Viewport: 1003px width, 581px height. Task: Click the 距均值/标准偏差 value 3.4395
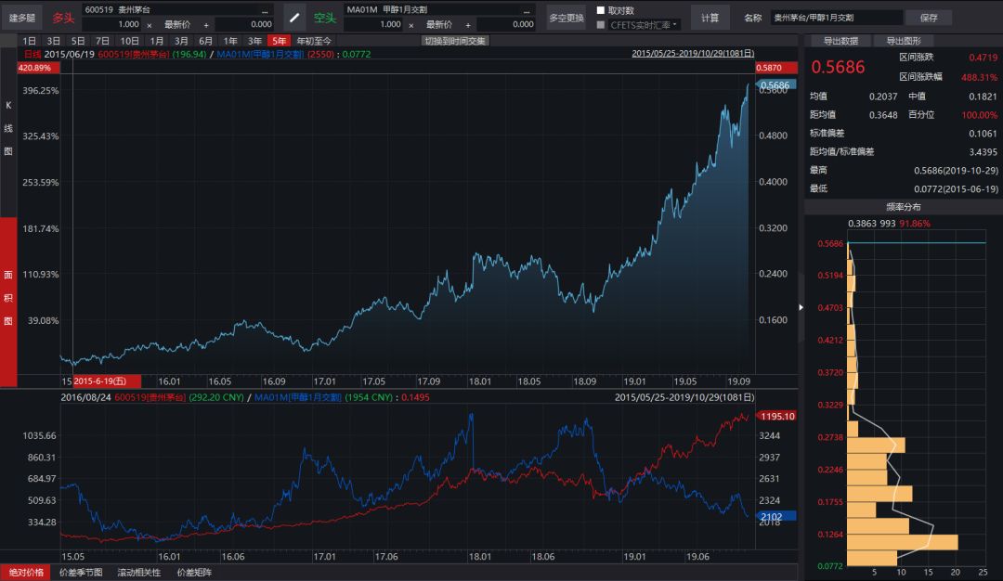(x=983, y=152)
